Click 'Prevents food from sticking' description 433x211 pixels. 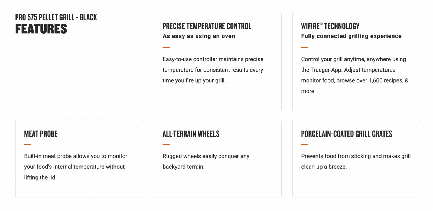(x=356, y=161)
